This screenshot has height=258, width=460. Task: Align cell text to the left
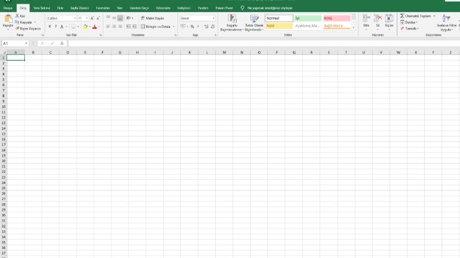pos(108,27)
